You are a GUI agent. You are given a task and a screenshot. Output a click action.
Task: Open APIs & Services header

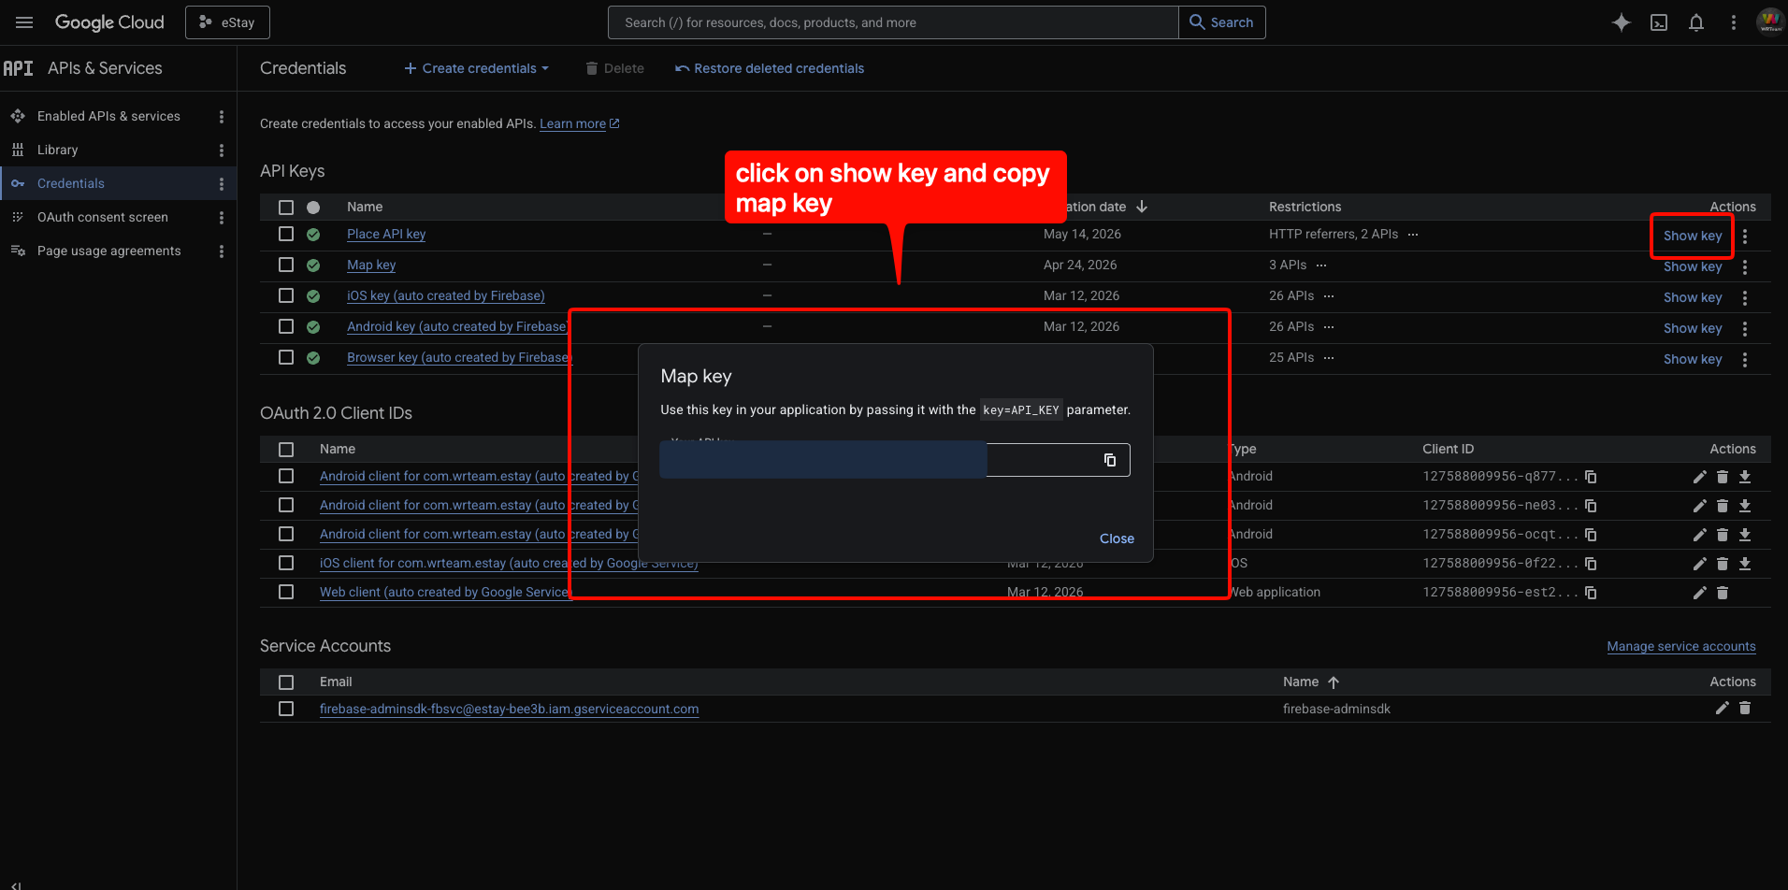tap(105, 68)
